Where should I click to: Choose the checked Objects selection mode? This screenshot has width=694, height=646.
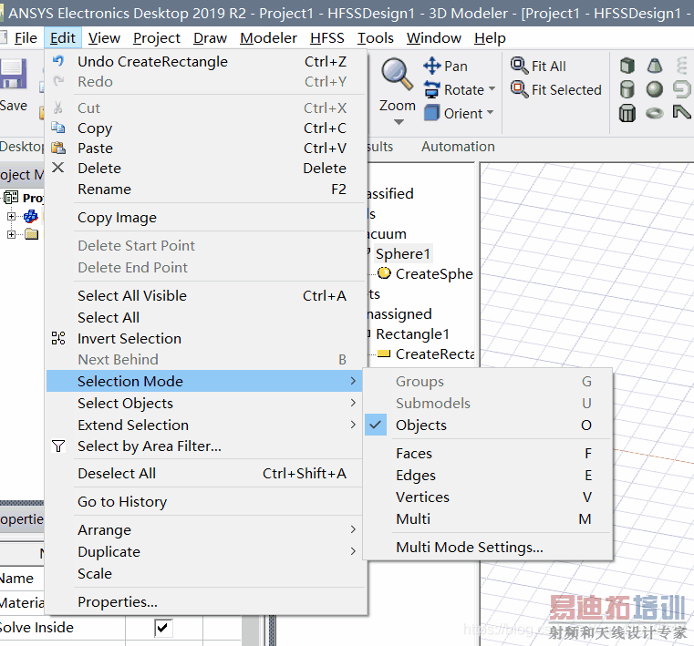488,425
